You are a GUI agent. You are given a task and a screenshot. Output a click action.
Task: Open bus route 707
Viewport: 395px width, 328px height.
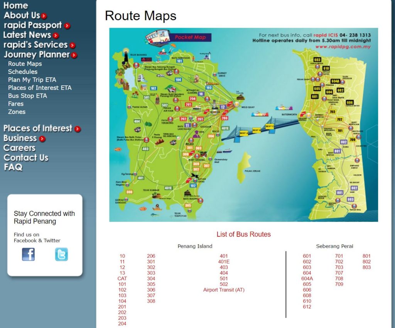(x=339, y=273)
